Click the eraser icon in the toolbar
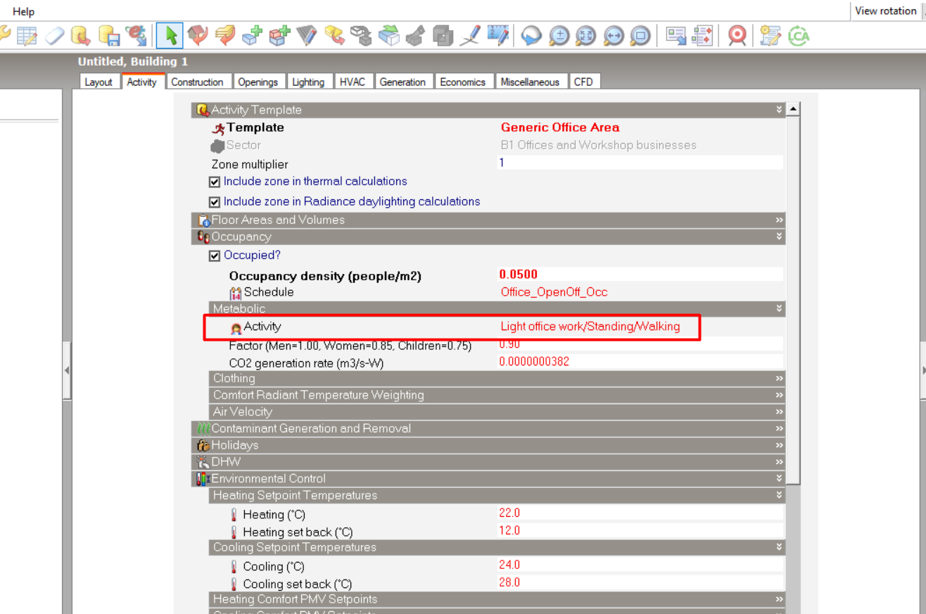Image resolution: width=926 pixels, height=614 pixels. (x=54, y=35)
